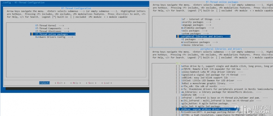This screenshot has width=273, height=116.
Task: Enable the agile_button package checkbox
Action: coord(178,103)
